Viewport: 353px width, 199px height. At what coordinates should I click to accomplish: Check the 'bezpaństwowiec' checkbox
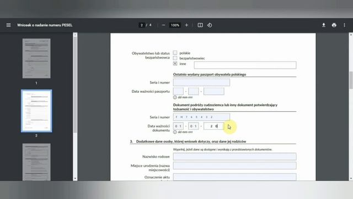click(175, 58)
